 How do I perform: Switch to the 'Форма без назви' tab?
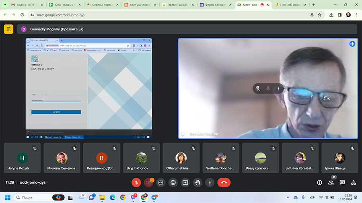point(214,5)
